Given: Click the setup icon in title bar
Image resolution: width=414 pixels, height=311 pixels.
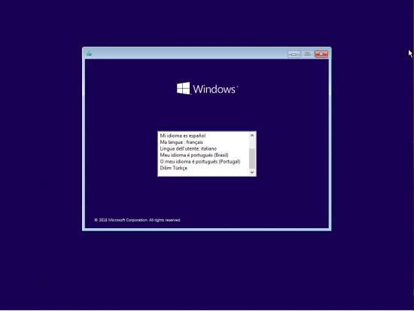Looking at the screenshot, I should pos(89,53).
